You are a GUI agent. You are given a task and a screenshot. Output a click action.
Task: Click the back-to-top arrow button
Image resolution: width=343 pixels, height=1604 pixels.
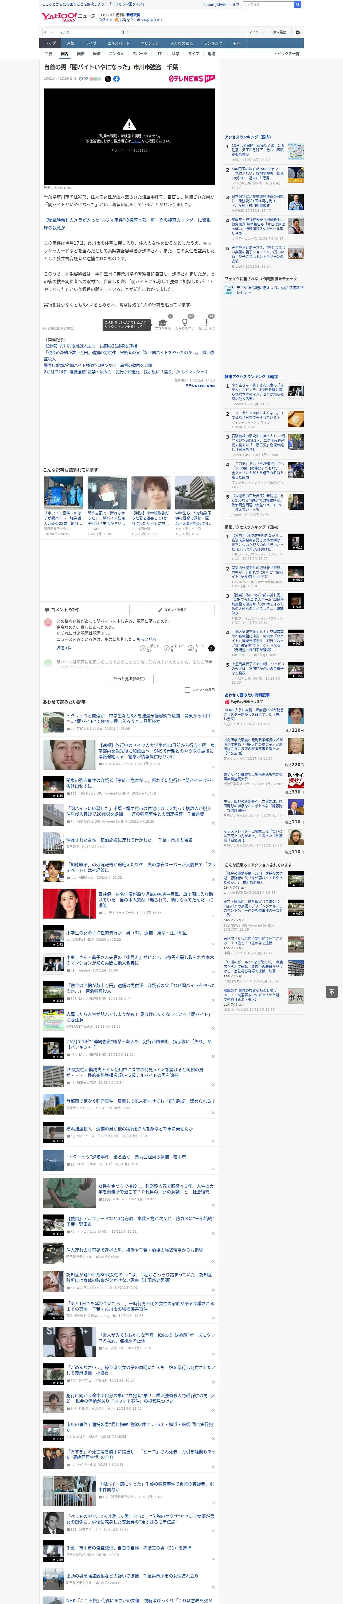pos(331,992)
